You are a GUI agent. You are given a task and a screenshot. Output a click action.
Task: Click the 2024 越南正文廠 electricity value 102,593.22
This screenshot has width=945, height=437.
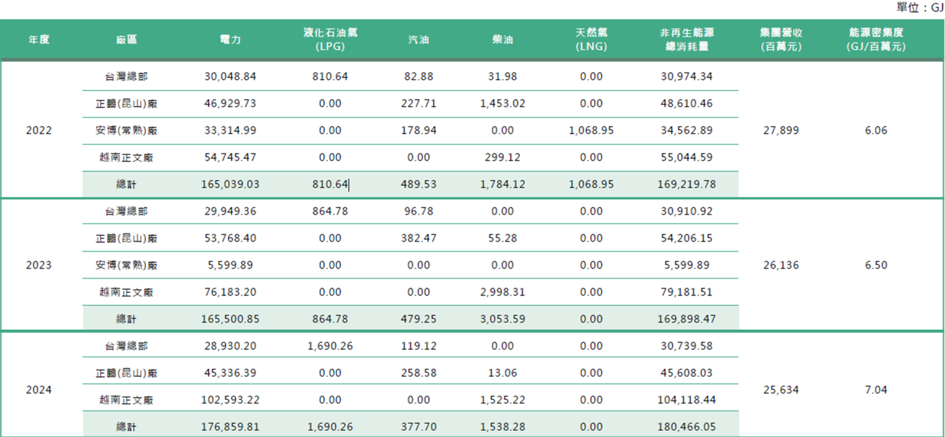[x=230, y=400]
